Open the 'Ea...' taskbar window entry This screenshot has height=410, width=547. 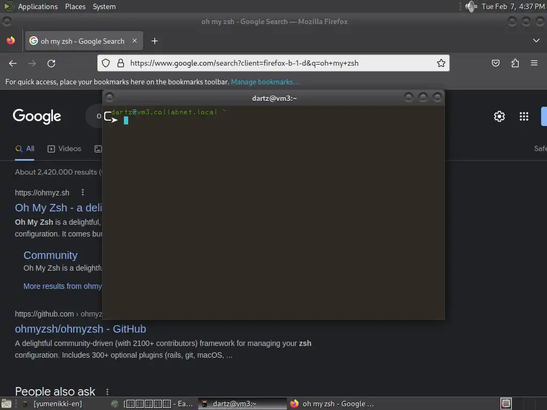(x=152, y=404)
